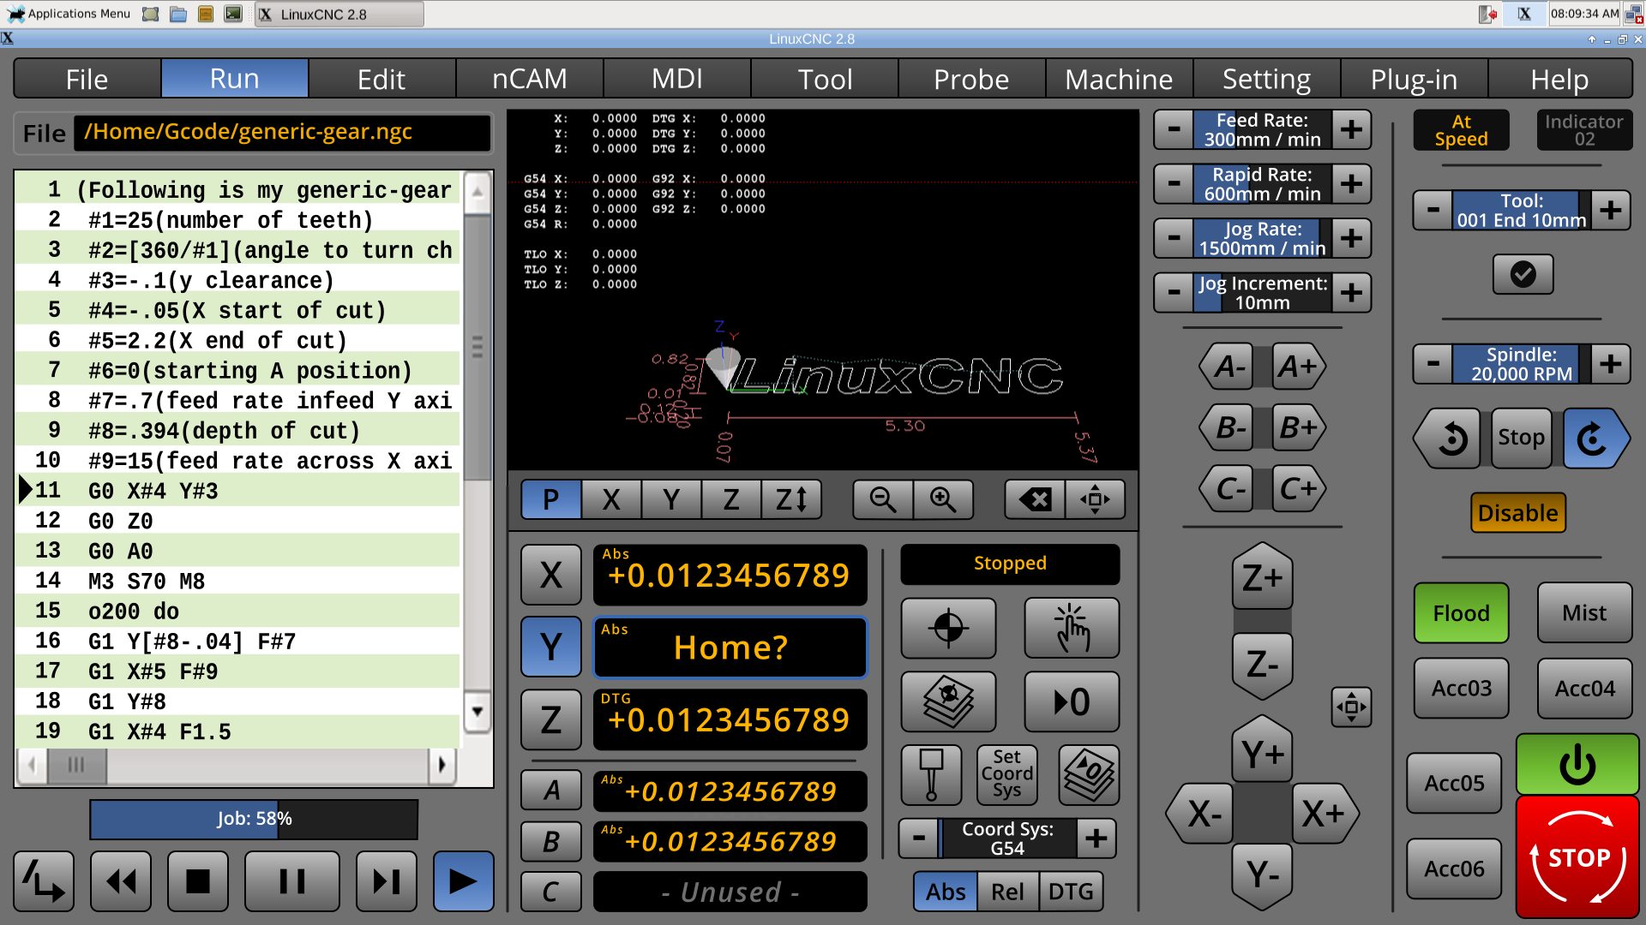Viewport: 1646px width, 925px height.
Task: Click the small move arrows icon near Z-
Action: coord(1351,707)
